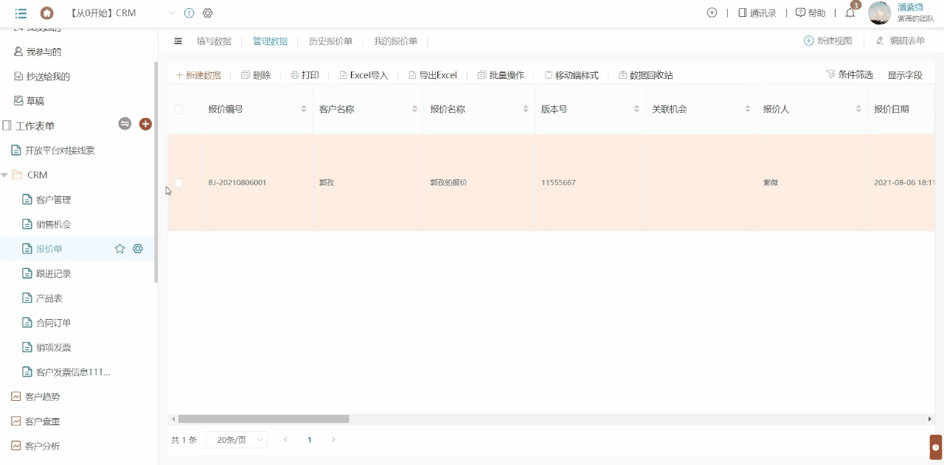Viewport: 944px width, 465px height.
Task: Open notifications via the bell icon
Action: pyautogui.click(x=850, y=13)
